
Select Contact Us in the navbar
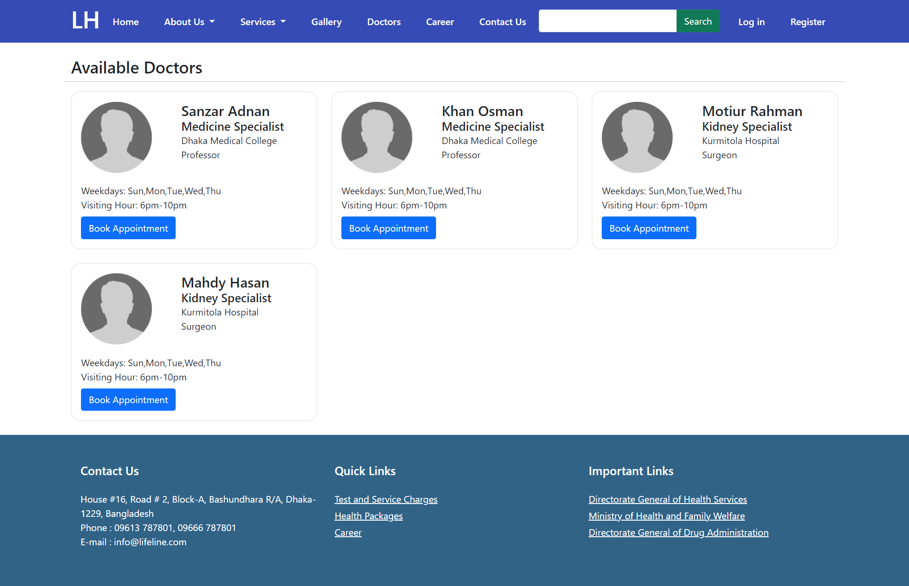pyautogui.click(x=502, y=22)
